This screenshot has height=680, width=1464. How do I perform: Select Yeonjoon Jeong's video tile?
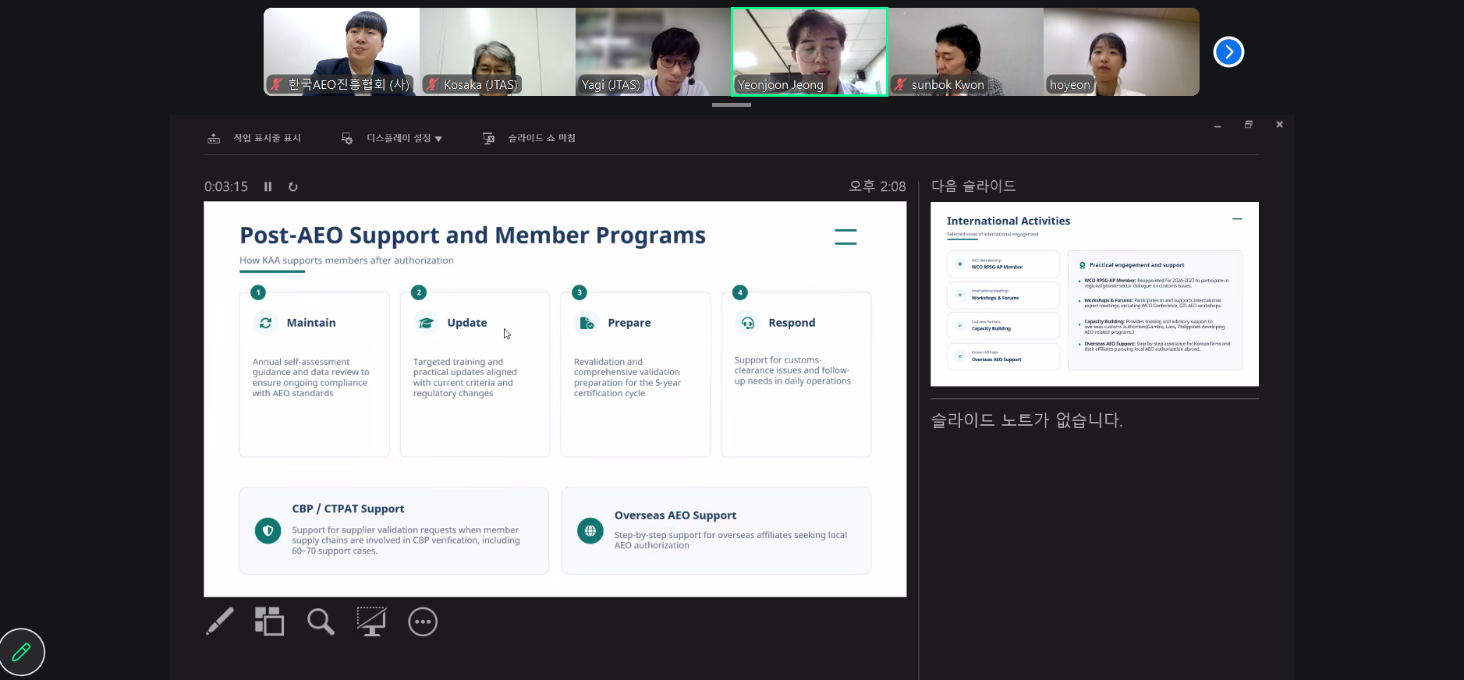click(810, 52)
